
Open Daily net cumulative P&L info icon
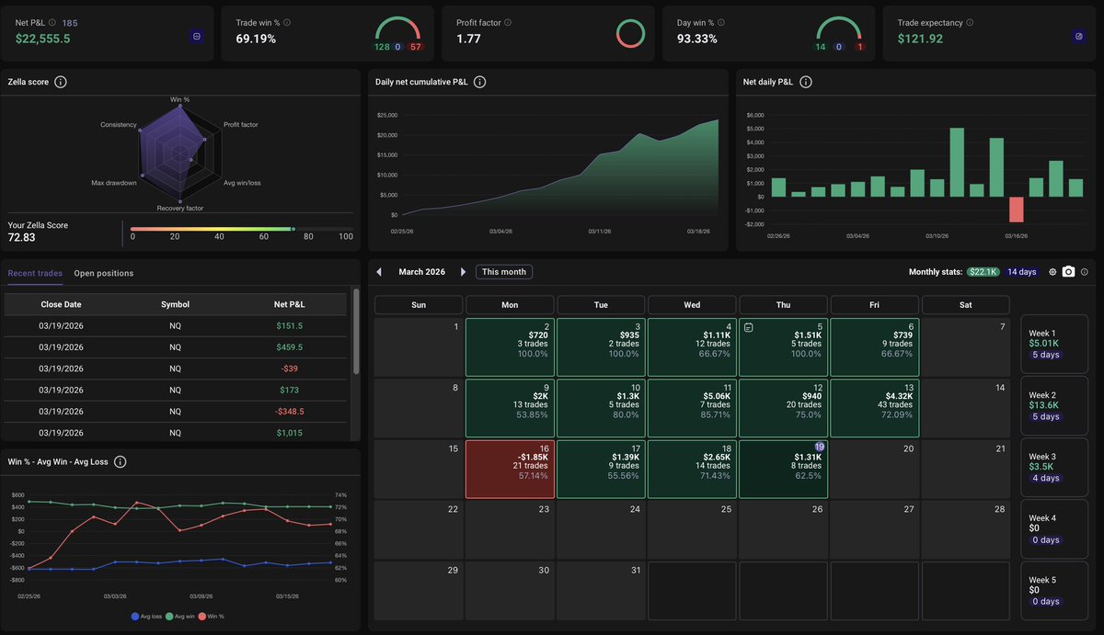479,82
